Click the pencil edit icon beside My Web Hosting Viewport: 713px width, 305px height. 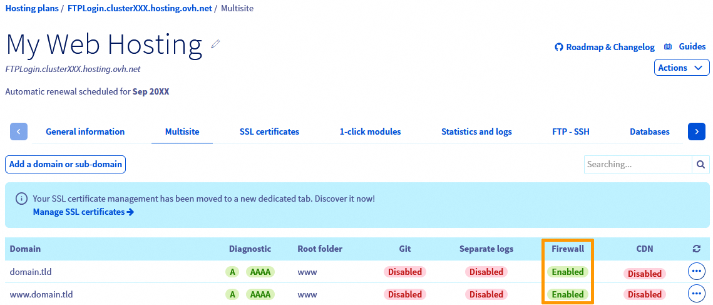point(216,44)
